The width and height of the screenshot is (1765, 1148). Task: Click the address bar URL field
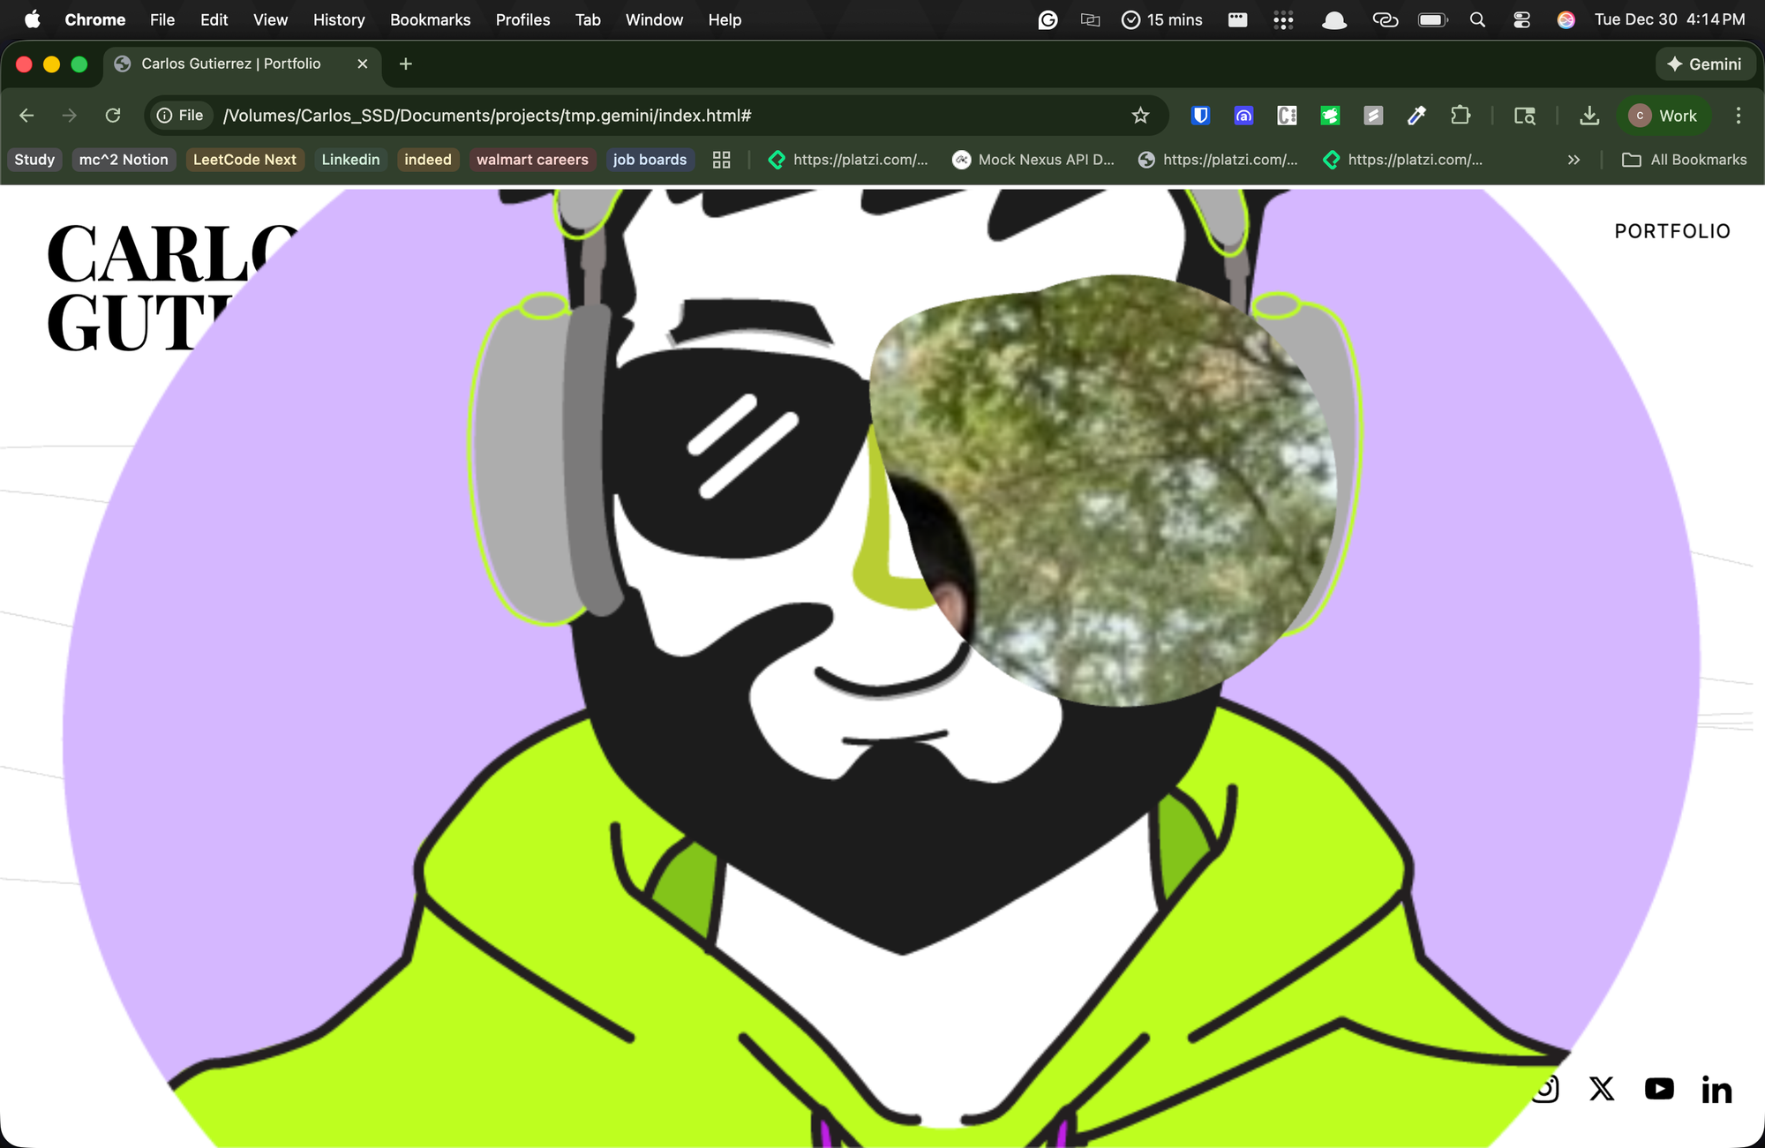[x=618, y=116]
